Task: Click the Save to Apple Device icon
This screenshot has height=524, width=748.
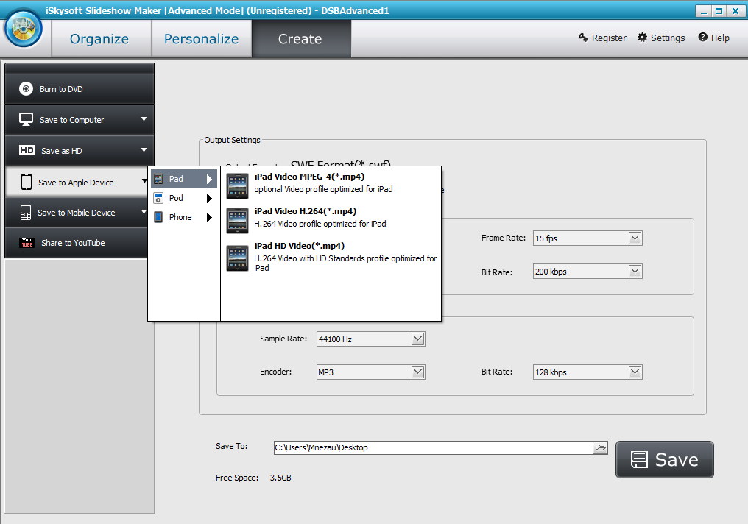Action: [x=26, y=181]
